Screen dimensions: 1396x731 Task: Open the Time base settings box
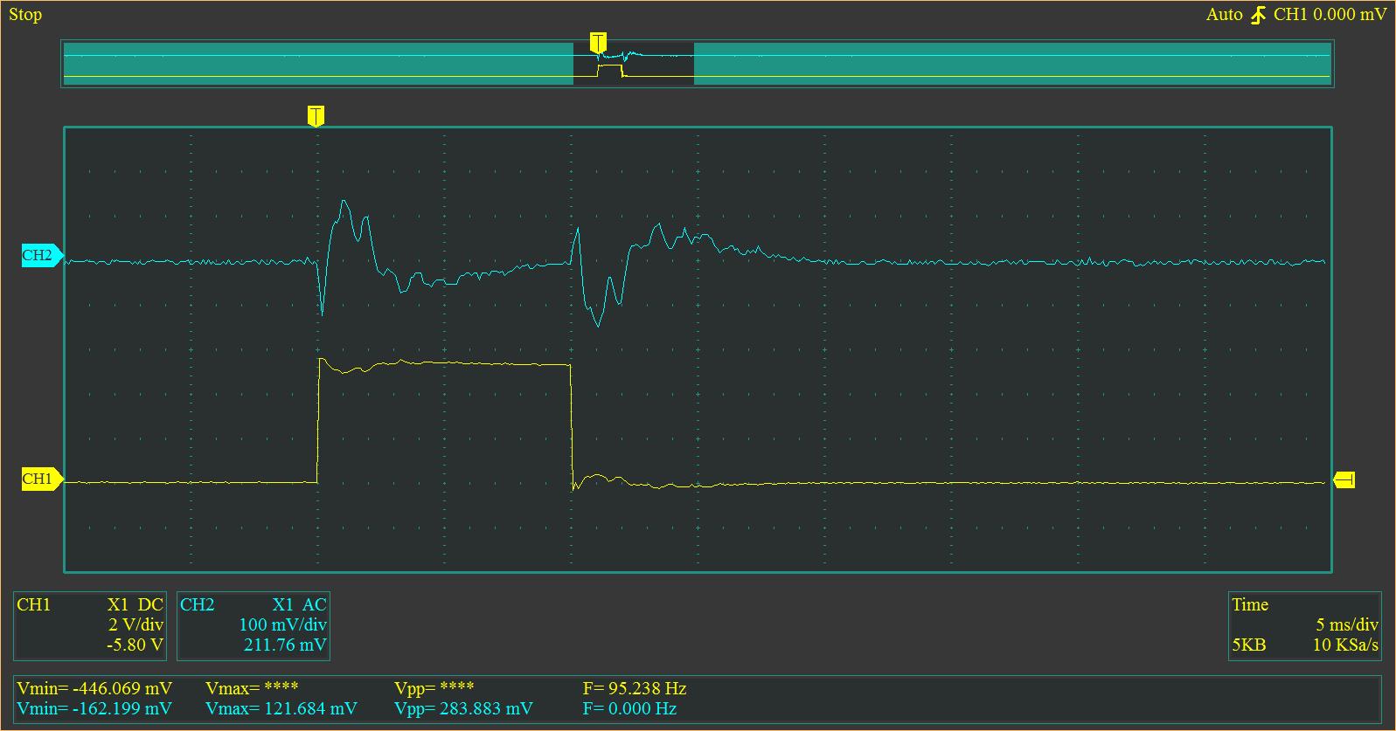[1304, 626]
